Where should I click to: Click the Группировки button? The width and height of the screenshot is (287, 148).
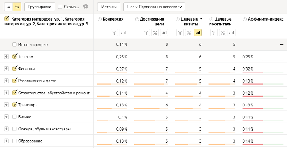(39, 7)
